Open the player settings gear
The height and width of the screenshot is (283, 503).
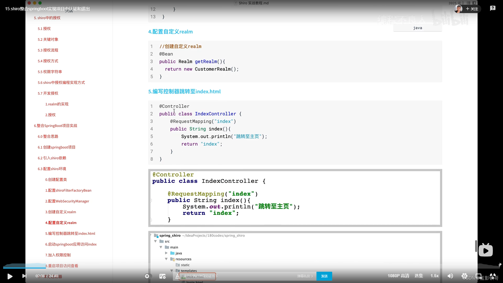464,276
